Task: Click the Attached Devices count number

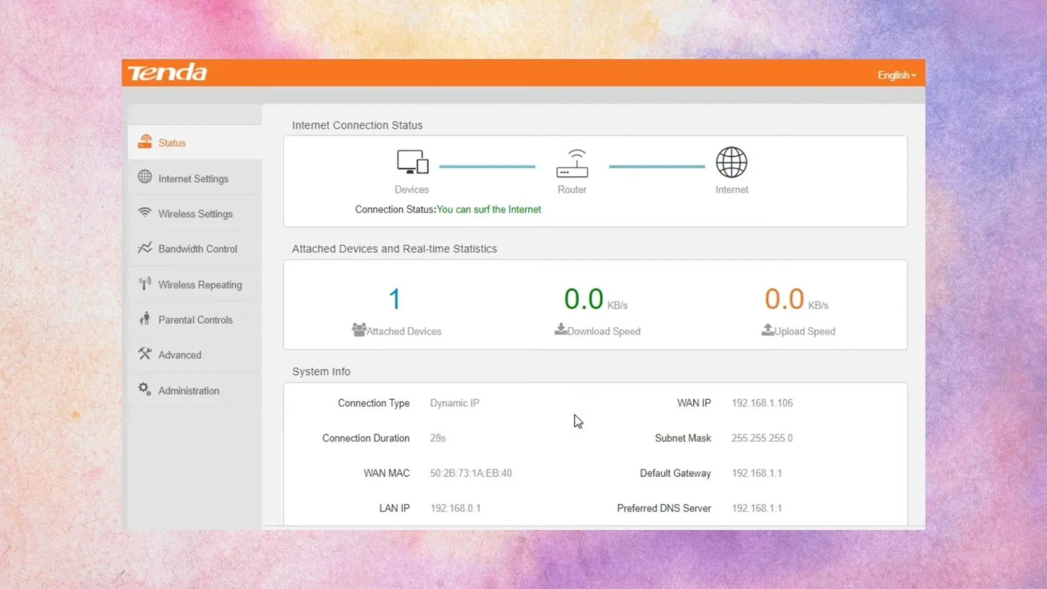Action: [395, 299]
